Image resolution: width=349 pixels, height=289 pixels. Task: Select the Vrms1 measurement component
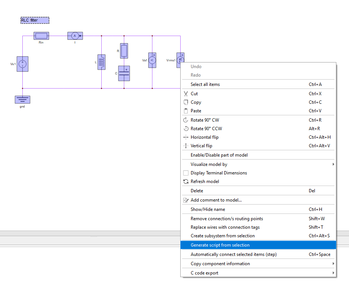(180, 58)
